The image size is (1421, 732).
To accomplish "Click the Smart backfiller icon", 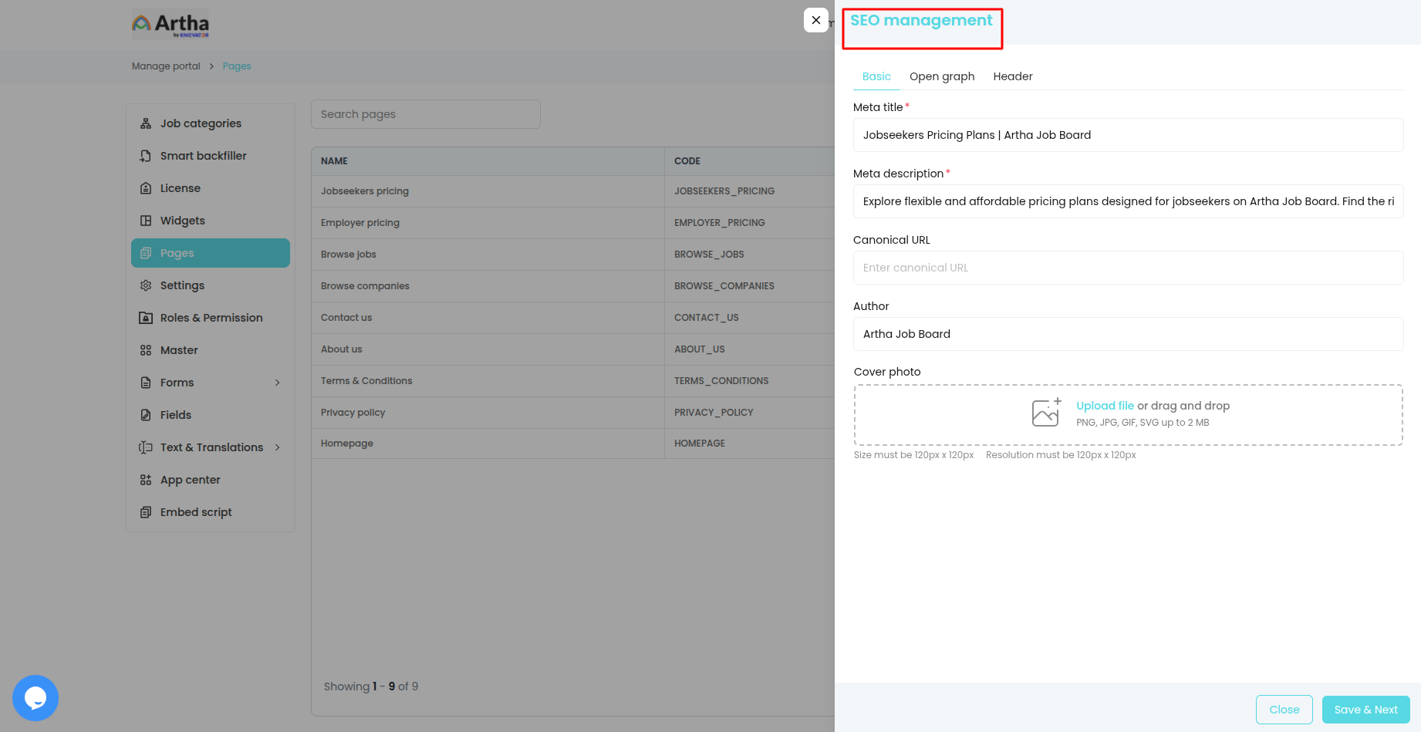I will (146, 156).
